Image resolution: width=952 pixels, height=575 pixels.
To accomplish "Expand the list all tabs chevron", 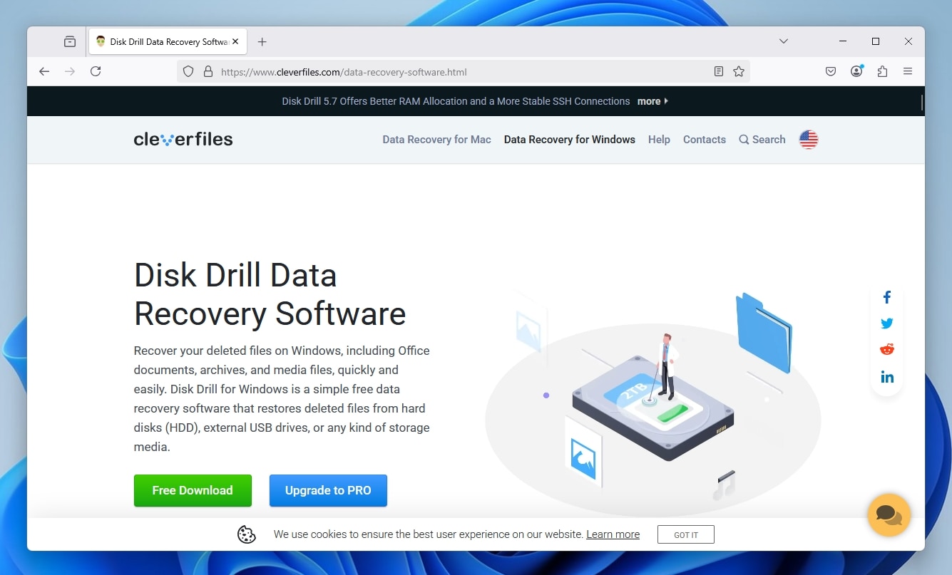I will 784,41.
